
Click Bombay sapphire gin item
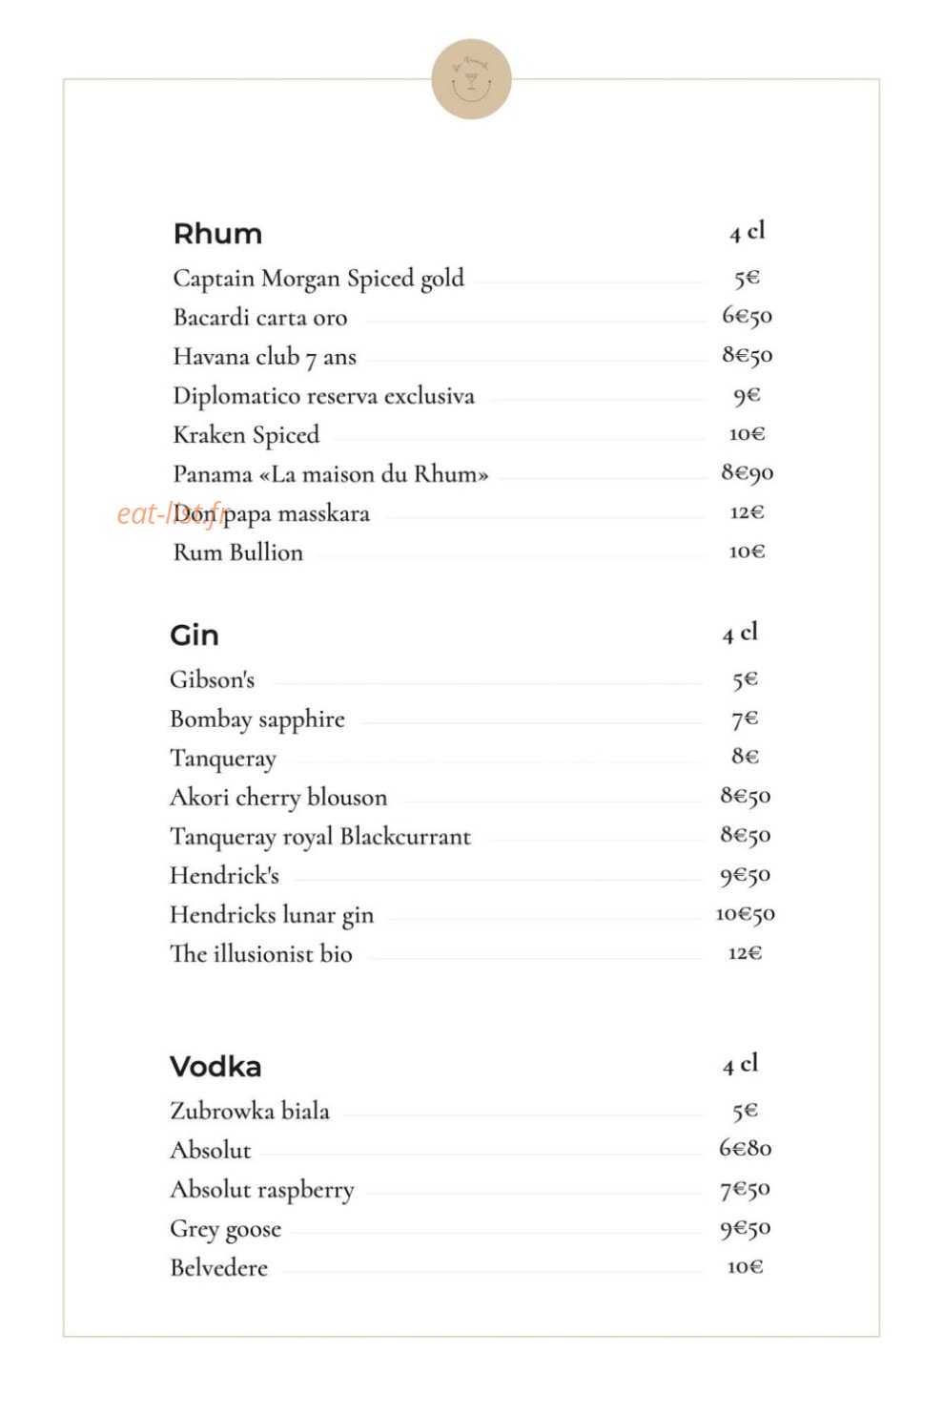point(257,719)
